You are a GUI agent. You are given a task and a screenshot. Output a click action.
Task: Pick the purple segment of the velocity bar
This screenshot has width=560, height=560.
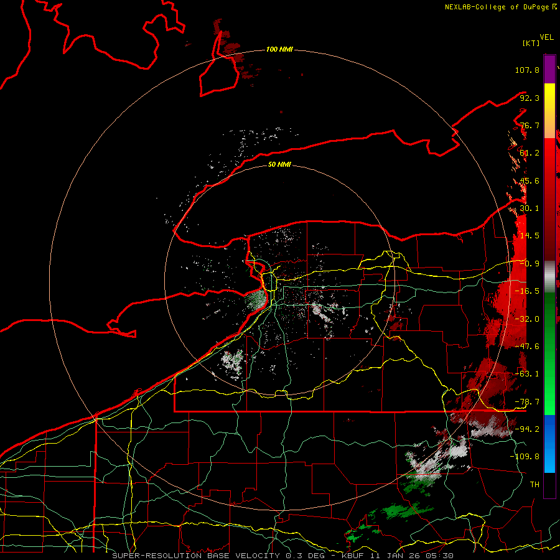pyautogui.click(x=549, y=69)
